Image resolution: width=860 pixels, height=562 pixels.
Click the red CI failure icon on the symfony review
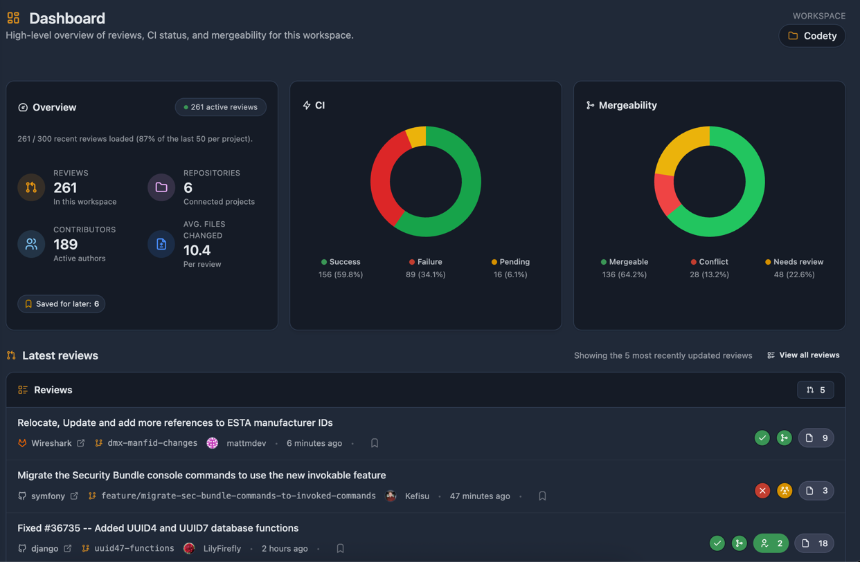click(762, 490)
